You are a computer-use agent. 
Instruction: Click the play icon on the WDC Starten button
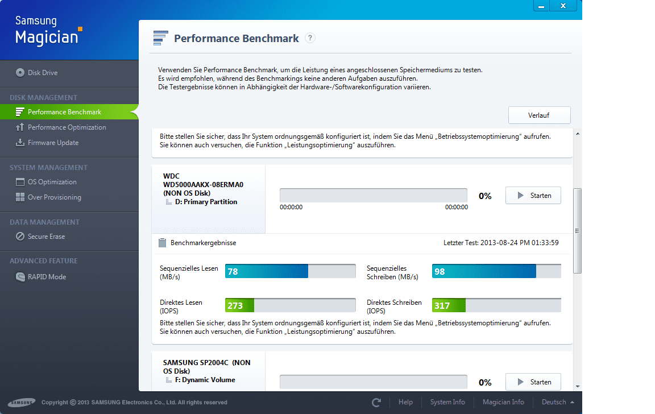coord(520,196)
